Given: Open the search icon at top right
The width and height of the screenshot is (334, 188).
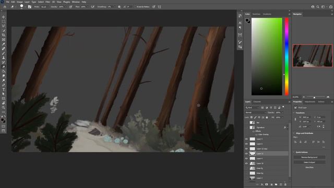Looking at the screenshot, I should tap(318, 7).
